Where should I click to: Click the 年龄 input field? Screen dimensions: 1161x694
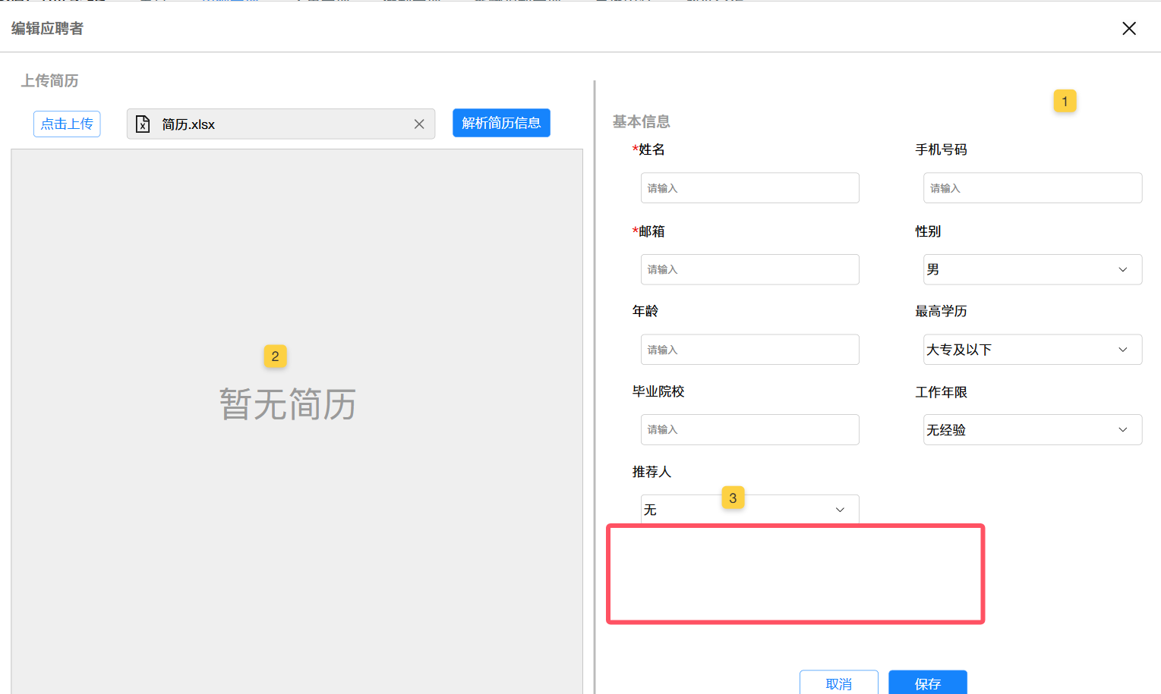[749, 350]
